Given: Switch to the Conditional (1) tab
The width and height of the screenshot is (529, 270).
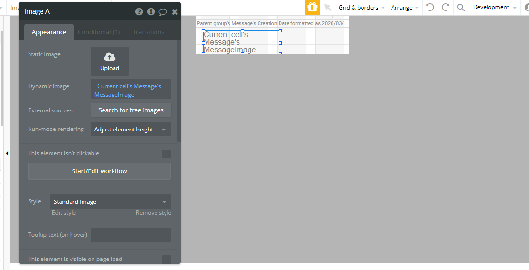Looking at the screenshot, I should (99, 32).
